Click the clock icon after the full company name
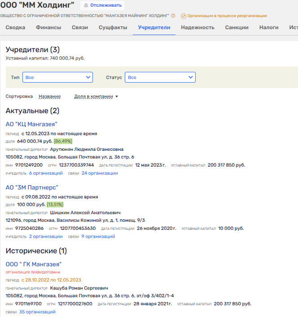The width and height of the screenshot is (298, 317). pyautogui.click(x=174, y=16)
